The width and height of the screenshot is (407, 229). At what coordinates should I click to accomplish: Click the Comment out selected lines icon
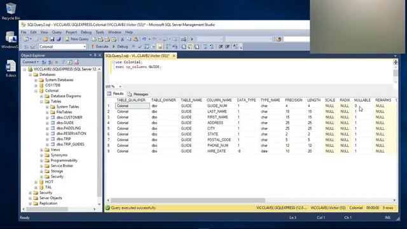click(x=205, y=46)
